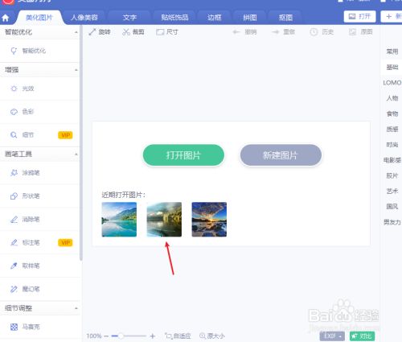
Task: Click the zoom out minus button
Action: tap(106, 336)
